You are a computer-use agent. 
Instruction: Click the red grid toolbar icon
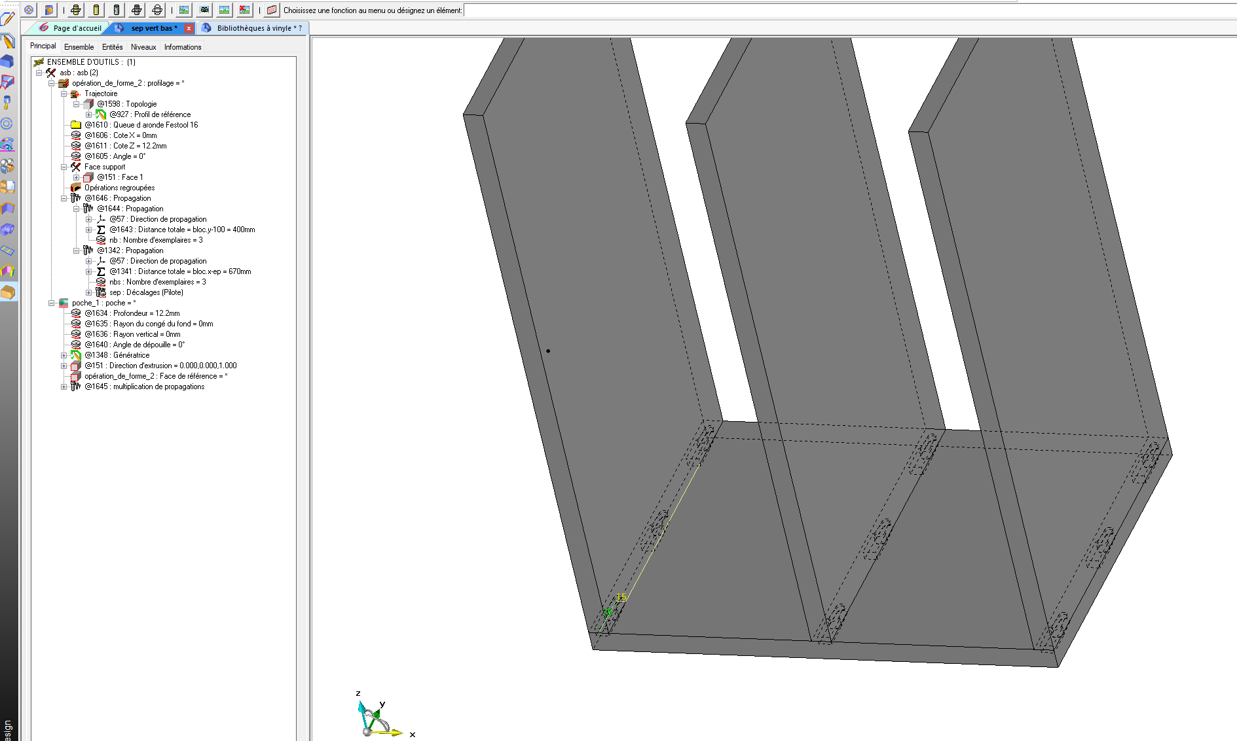point(272,10)
